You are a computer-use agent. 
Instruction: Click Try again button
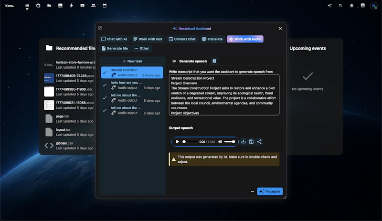click(x=270, y=191)
